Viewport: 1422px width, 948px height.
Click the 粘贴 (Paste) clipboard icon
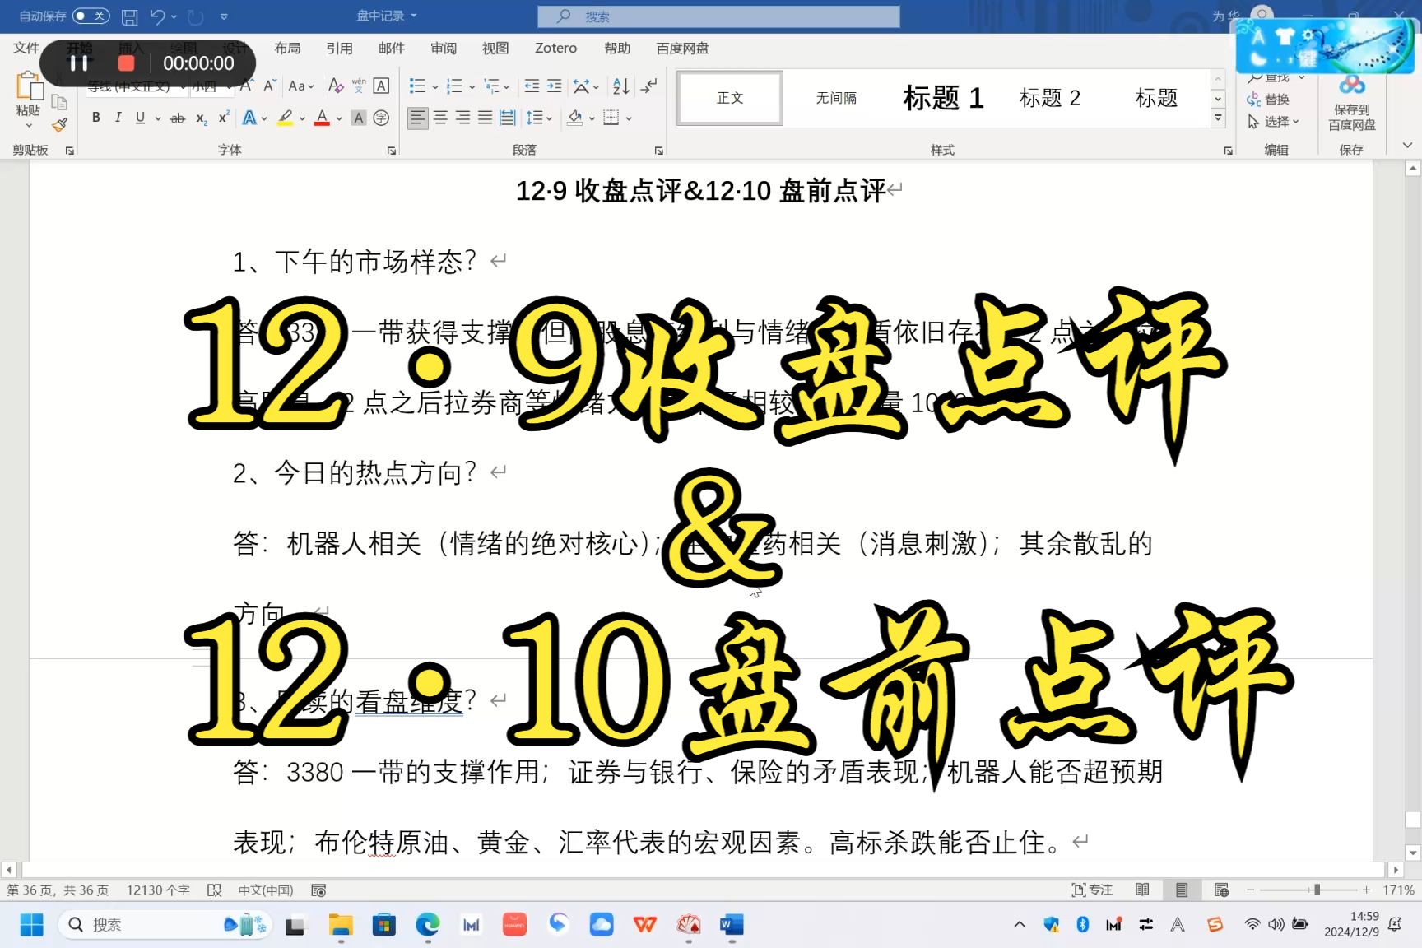pos(29,86)
